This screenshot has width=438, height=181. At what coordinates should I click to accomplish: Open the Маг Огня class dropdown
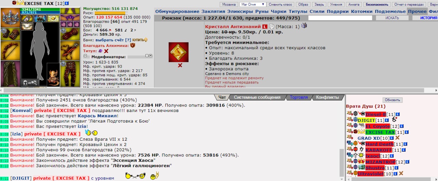click(x=253, y=4)
